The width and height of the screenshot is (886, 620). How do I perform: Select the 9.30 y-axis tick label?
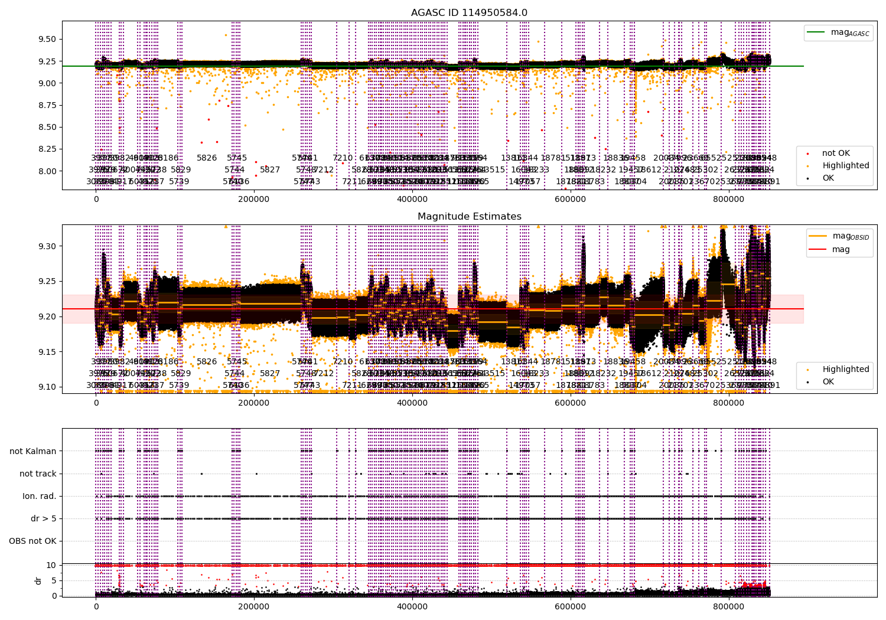[x=47, y=246]
